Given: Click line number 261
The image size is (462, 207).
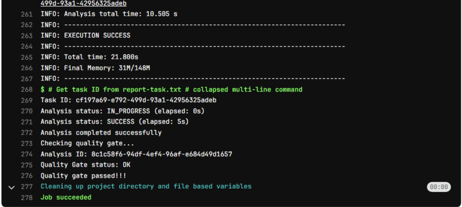Looking at the screenshot, I should point(27,14).
